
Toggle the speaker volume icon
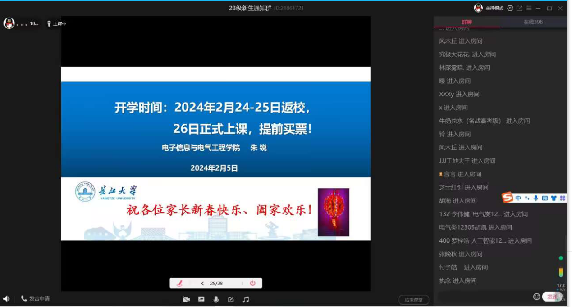pos(6,298)
